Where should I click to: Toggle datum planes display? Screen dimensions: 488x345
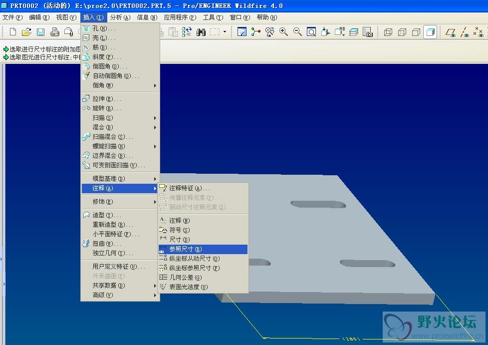click(x=451, y=32)
